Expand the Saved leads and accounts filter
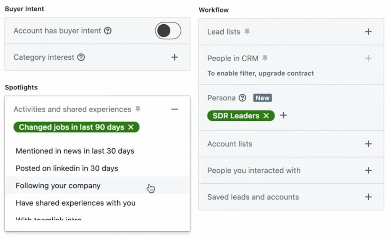 click(368, 197)
